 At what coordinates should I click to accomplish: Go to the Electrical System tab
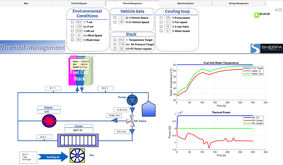(186, 3)
